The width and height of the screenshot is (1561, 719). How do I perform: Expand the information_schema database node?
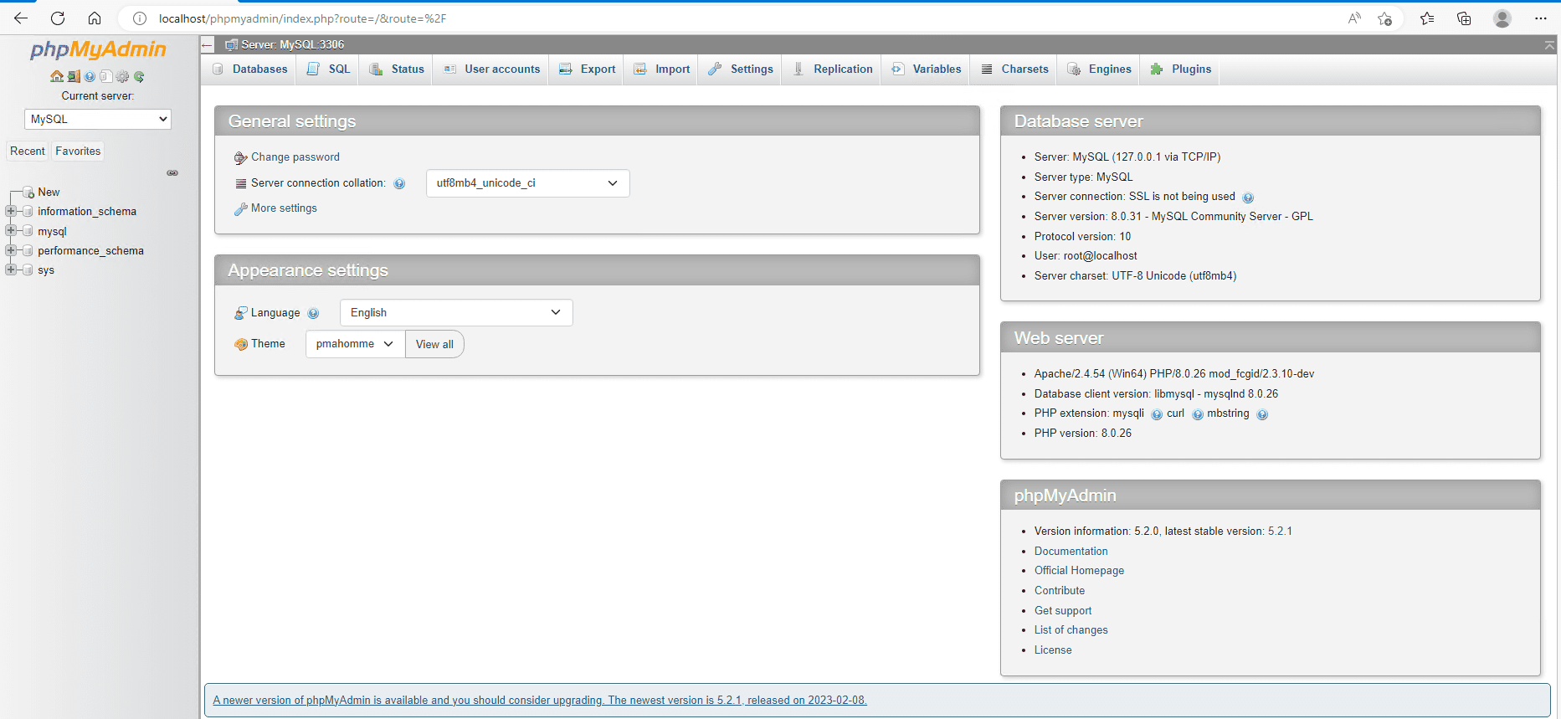click(11, 212)
